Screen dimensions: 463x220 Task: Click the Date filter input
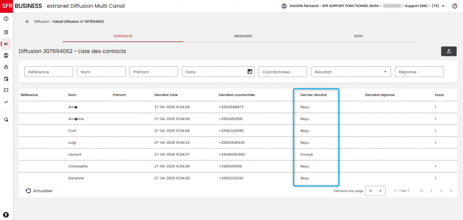coord(218,72)
